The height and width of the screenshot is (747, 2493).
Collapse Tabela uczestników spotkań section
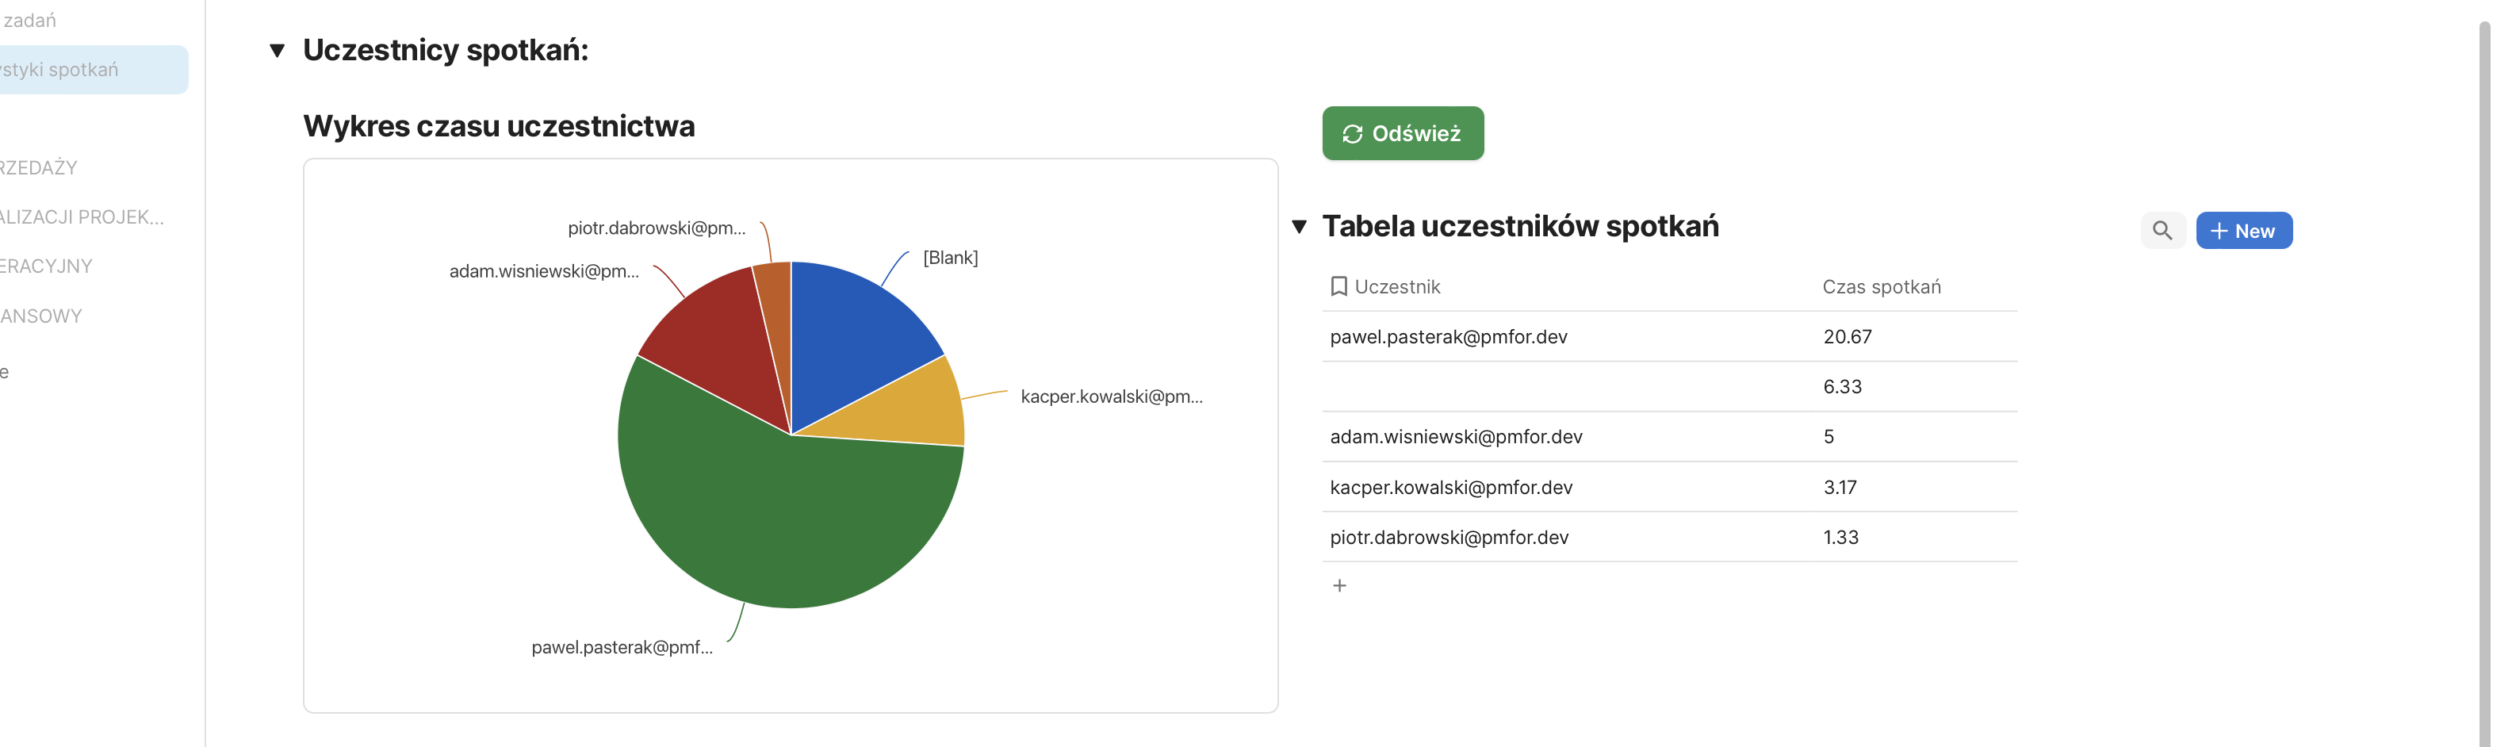click(x=1299, y=227)
